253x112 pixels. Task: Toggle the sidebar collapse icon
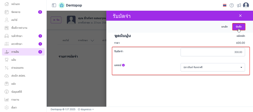pyautogui.click(x=54, y=5)
